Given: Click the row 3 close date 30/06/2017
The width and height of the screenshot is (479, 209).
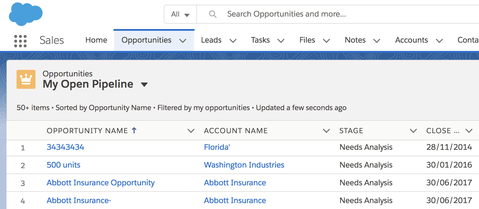Looking at the screenshot, I should (449, 183).
